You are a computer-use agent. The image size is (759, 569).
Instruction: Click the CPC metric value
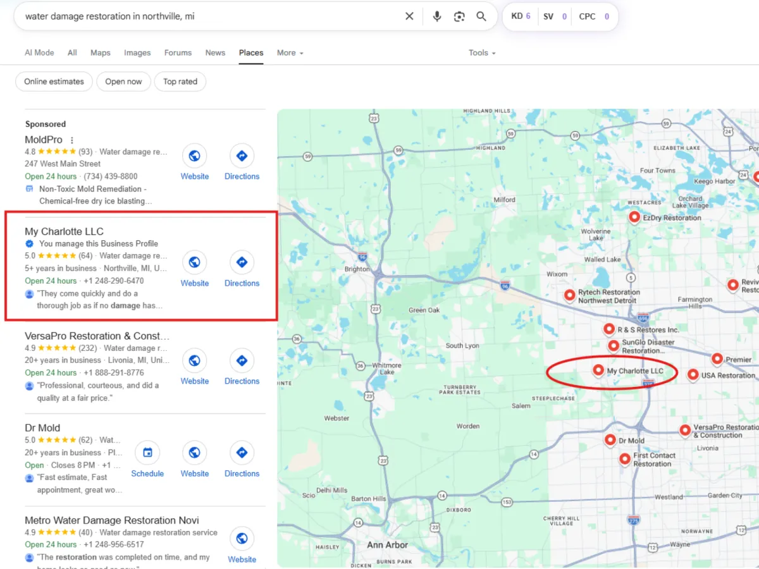tap(607, 16)
